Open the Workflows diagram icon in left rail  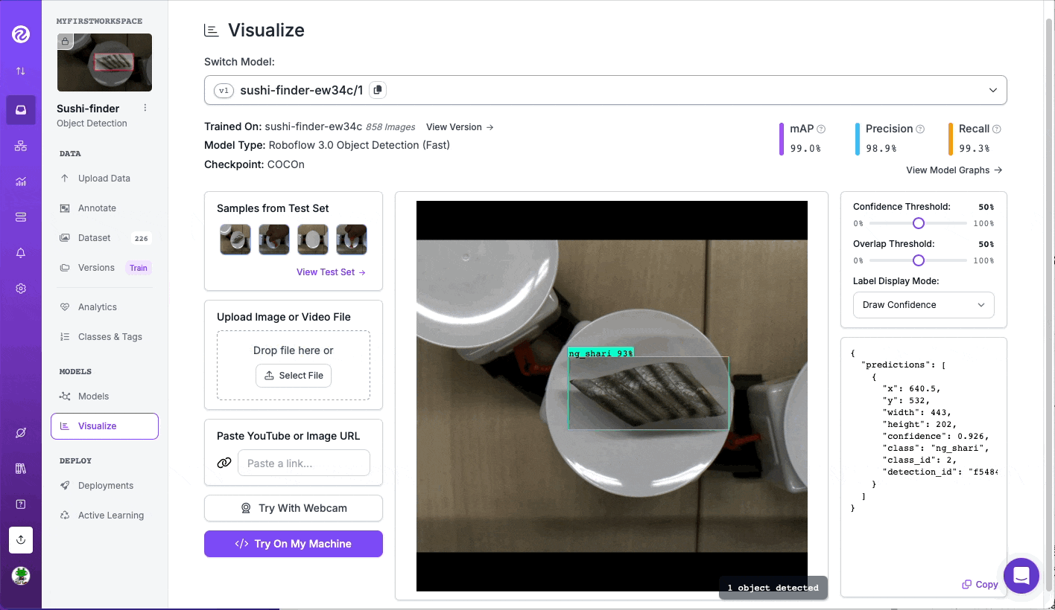[x=21, y=146]
